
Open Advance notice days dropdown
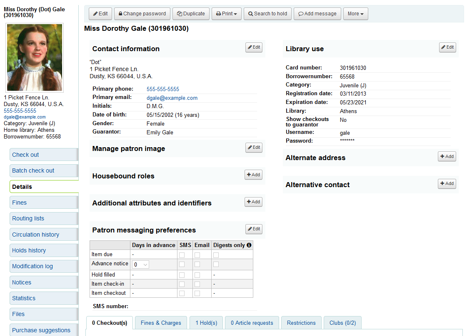click(x=140, y=264)
